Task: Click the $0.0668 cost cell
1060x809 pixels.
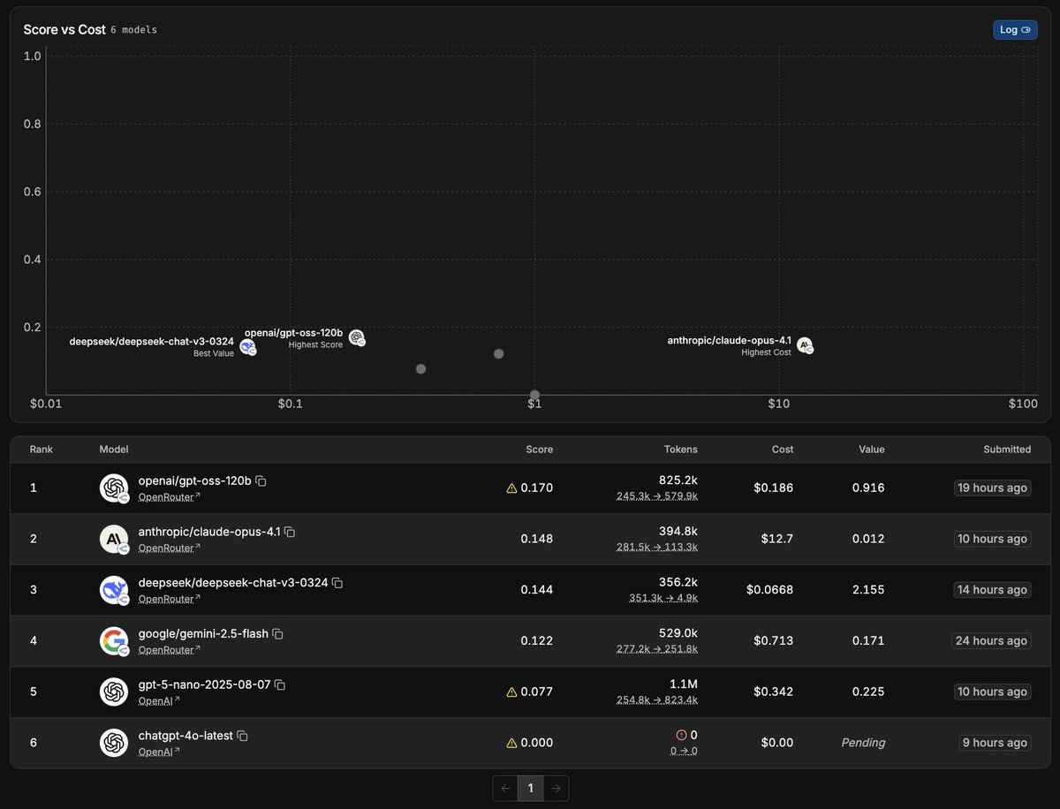Action: 770,590
